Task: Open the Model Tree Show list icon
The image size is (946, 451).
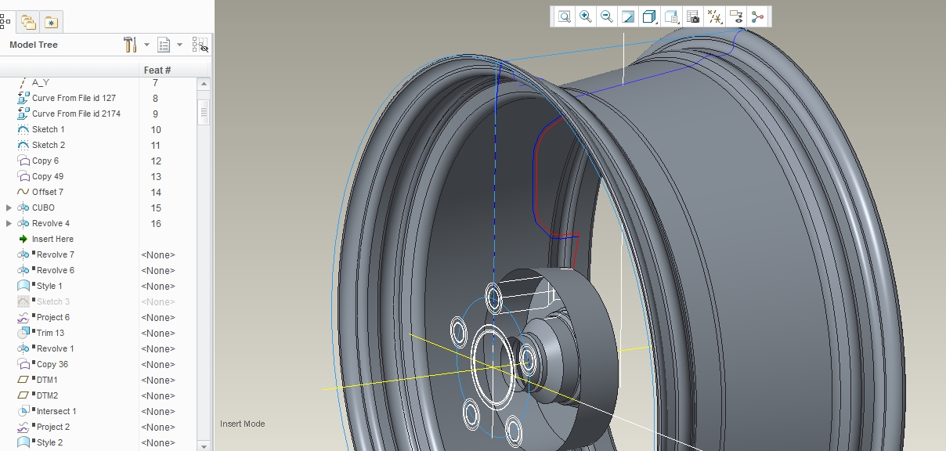Action: tap(164, 45)
